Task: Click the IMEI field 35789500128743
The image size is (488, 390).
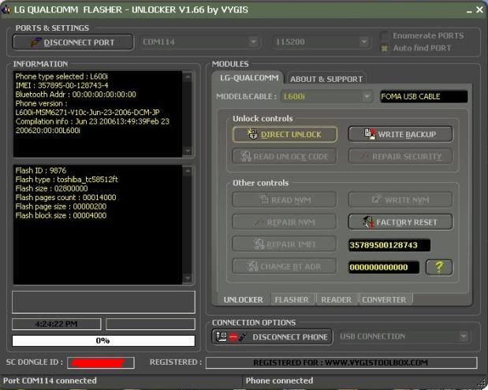Action: click(x=389, y=245)
